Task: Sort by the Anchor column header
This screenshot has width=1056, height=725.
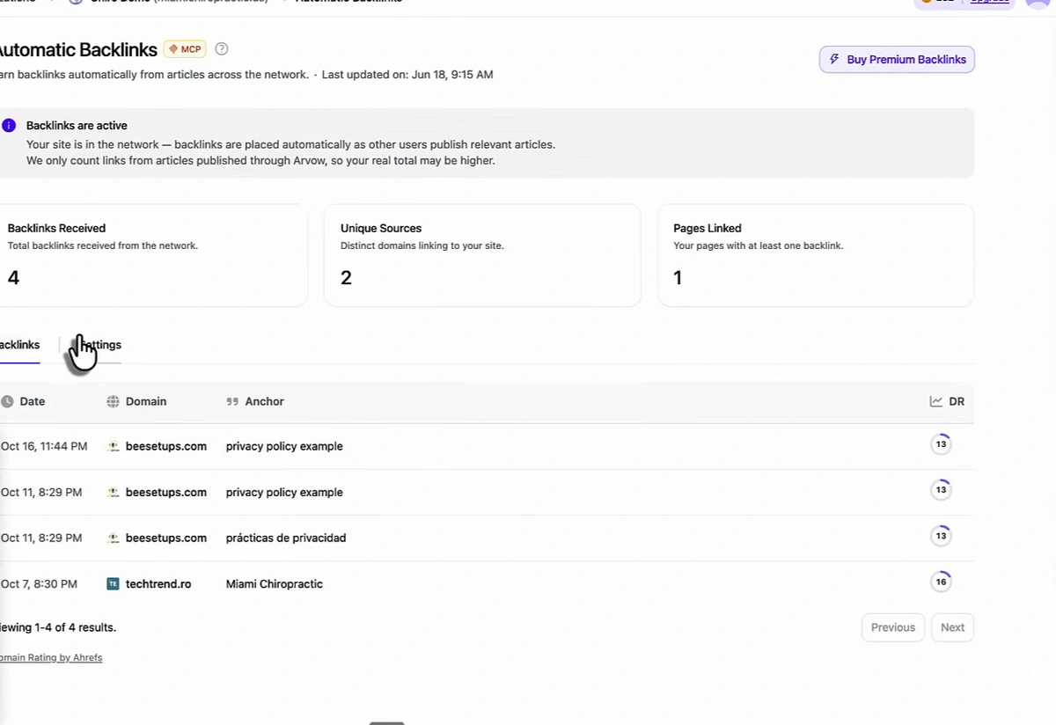Action: coord(255,401)
